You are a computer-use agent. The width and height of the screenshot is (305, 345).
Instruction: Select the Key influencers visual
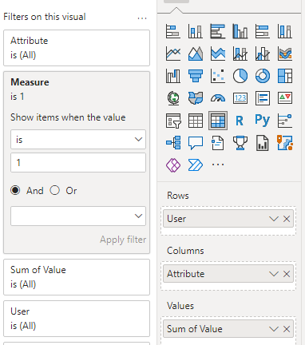pyautogui.click(x=285, y=121)
